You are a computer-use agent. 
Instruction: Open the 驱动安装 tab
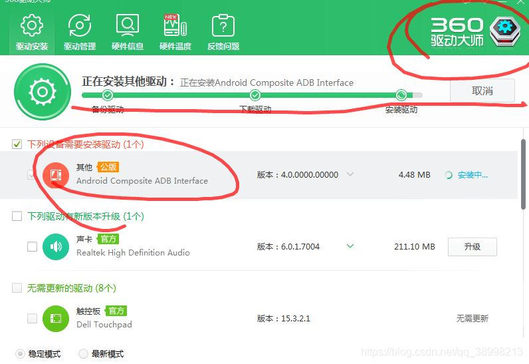(32, 33)
